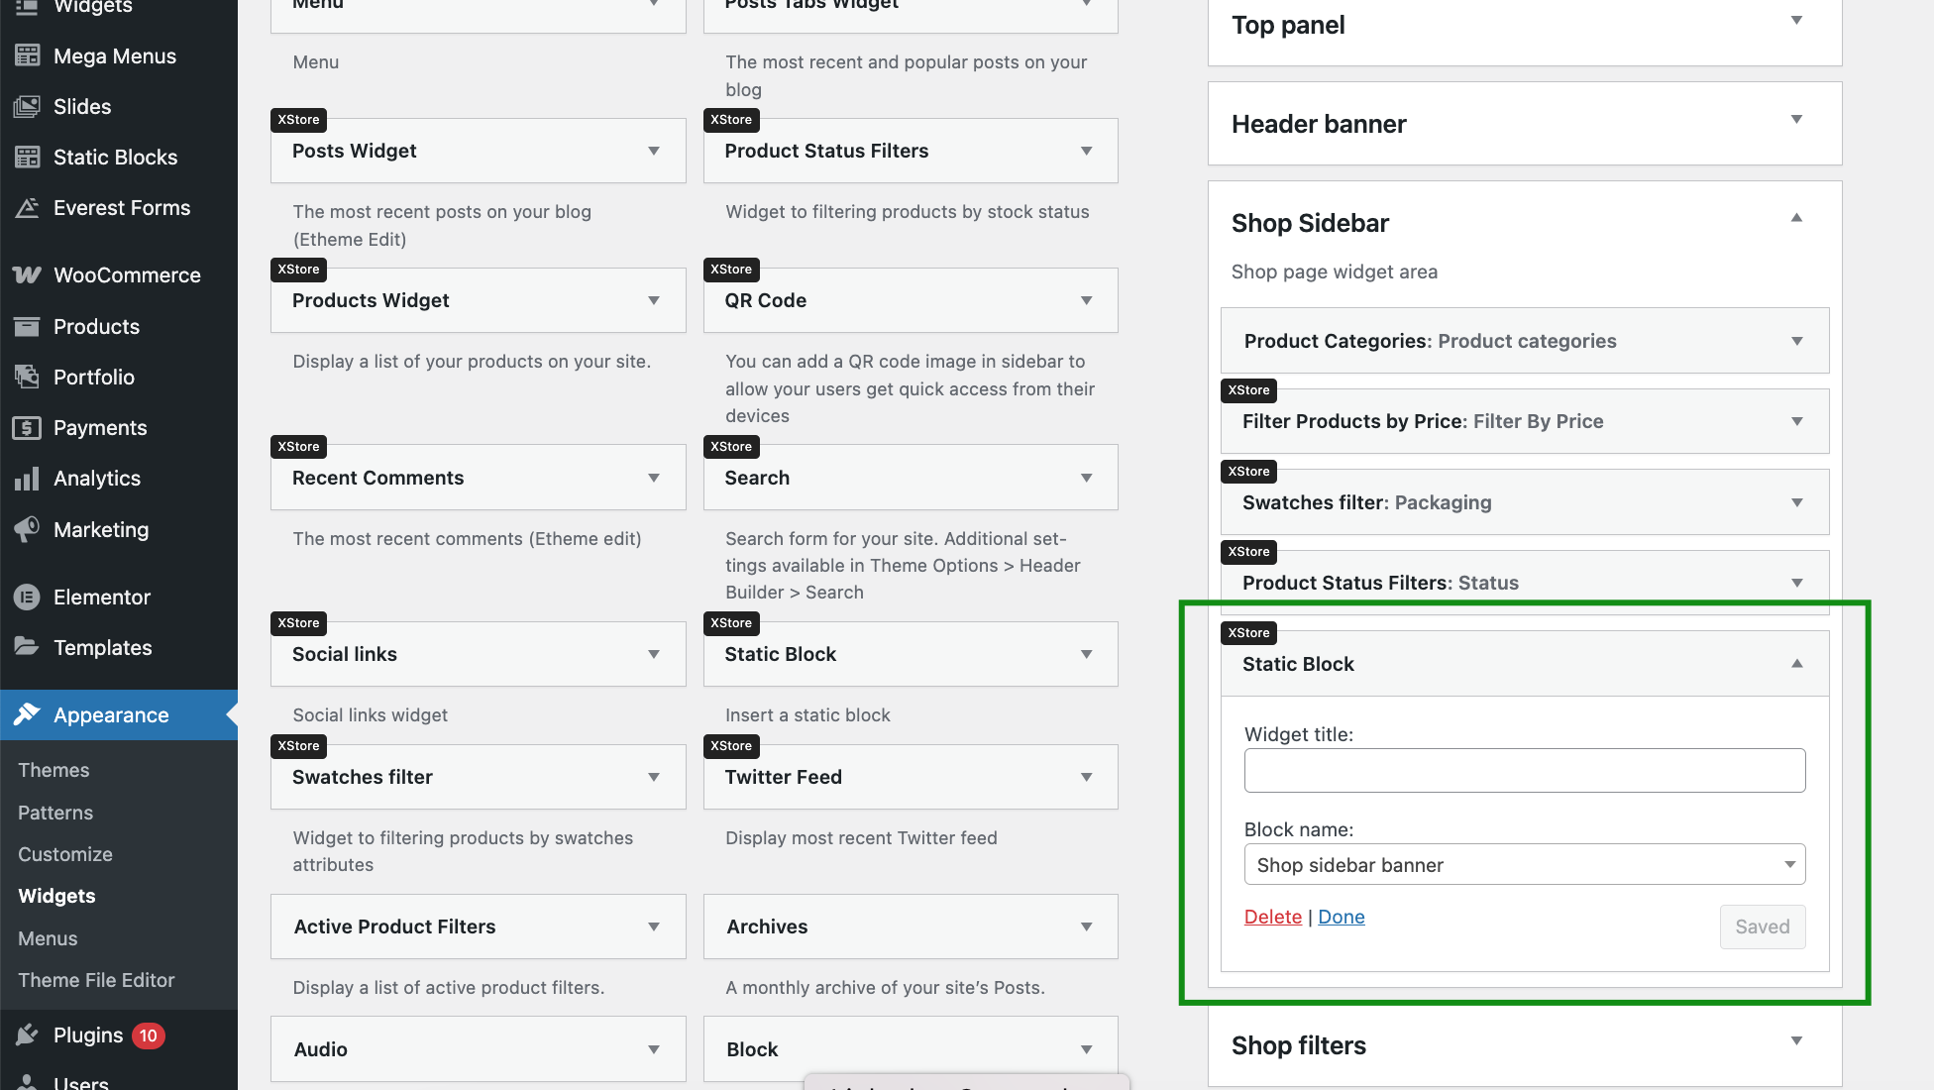Screen dimensions: 1934x1090
Task: Click the Appearance paintbrush icon
Action: click(27, 714)
